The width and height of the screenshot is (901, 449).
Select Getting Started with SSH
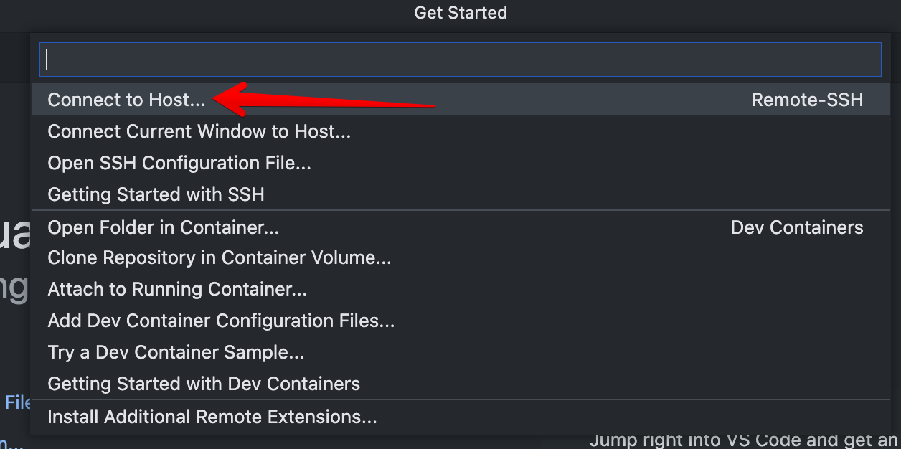(x=156, y=194)
